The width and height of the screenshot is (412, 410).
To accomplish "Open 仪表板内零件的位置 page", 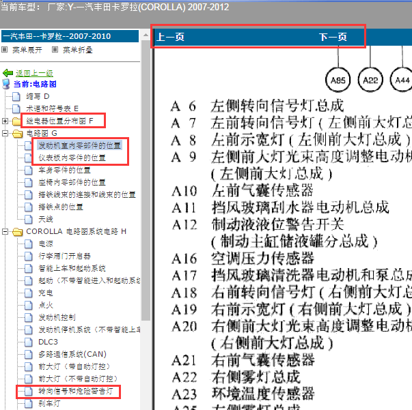I will coord(72,158).
